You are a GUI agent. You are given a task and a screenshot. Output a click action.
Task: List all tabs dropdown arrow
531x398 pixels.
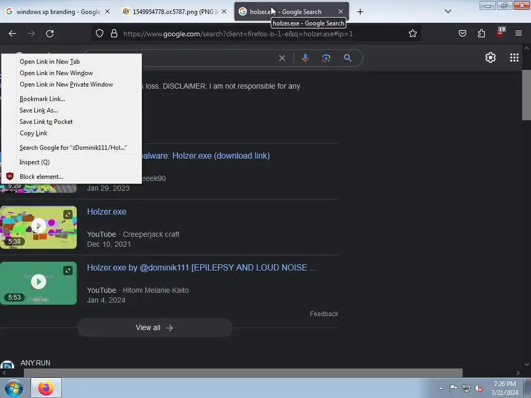point(448,11)
